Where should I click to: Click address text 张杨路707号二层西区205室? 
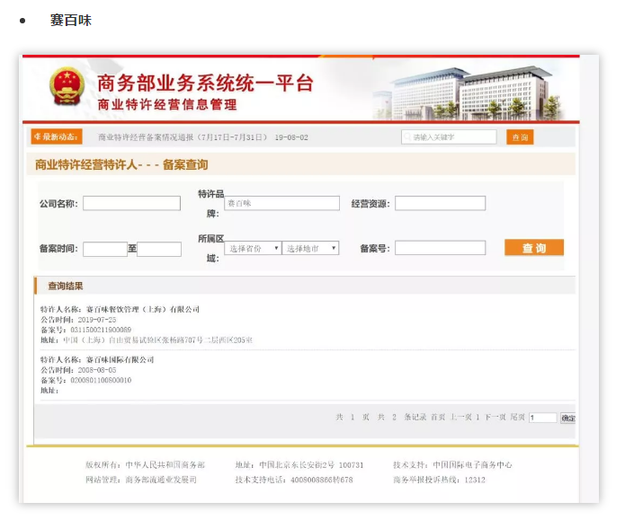click(205, 340)
